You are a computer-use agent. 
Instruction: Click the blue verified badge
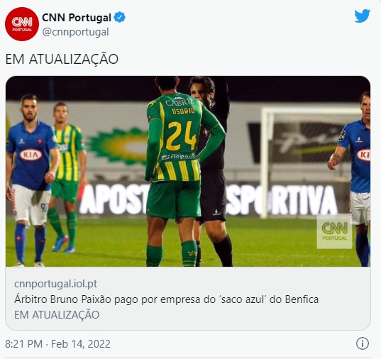119,18
